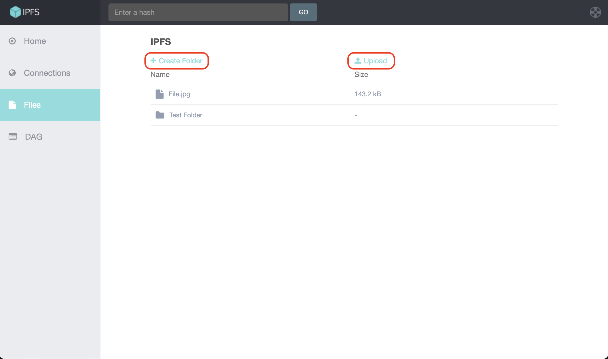Screen dimensions: 608x359
Task: Click the + Create Folder button
Action: tap(176, 60)
